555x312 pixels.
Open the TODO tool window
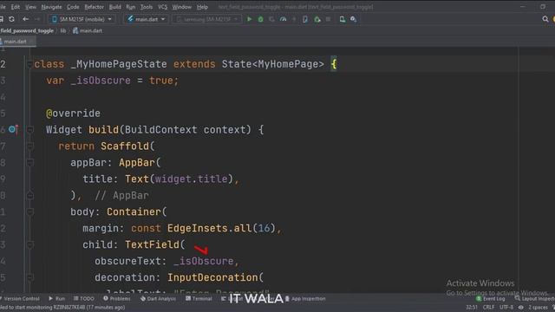(x=83, y=298)
